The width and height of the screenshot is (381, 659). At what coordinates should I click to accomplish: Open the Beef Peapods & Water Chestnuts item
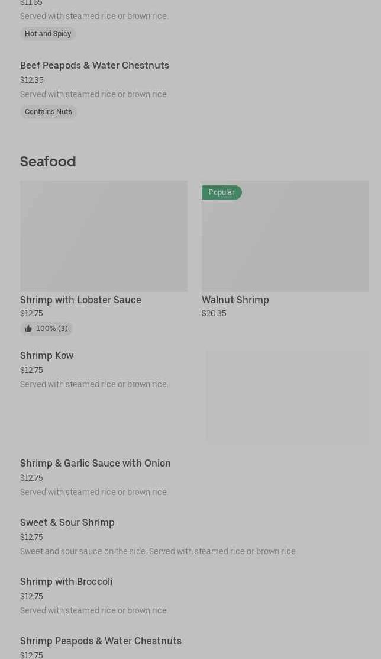[95, 65]
